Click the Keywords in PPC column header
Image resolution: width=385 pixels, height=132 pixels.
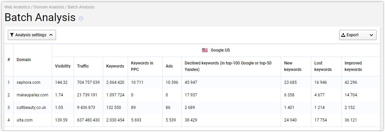[142, 66]
